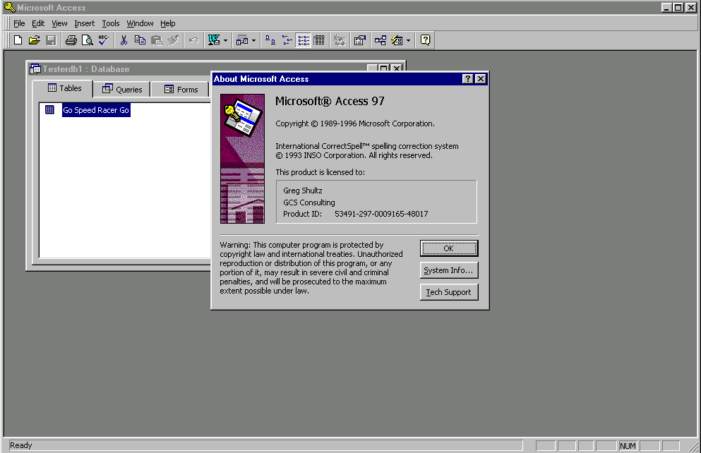
Task: Open the View menu
Action: click(59, 23)
